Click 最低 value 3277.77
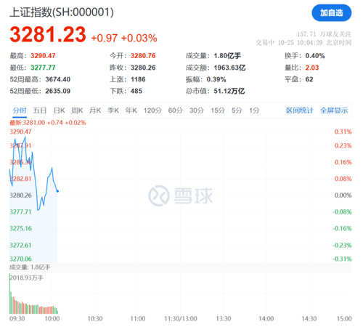This screenshot has width=363, height=327. click(43, 68)
